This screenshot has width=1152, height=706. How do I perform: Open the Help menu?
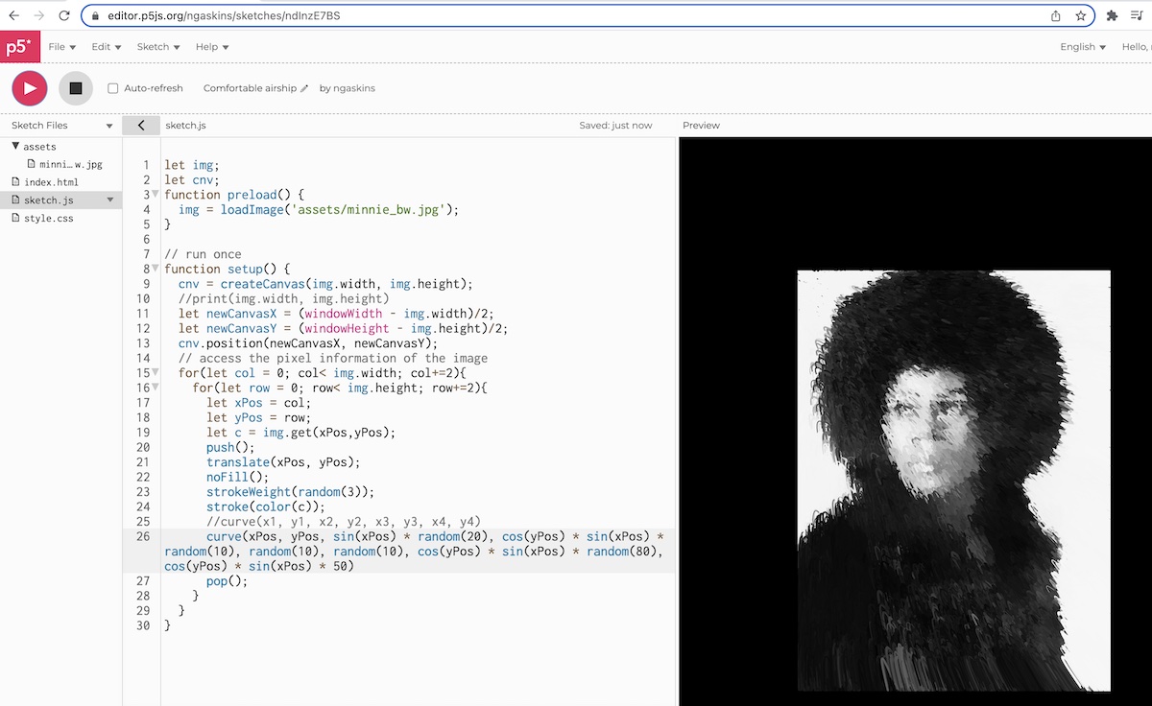point(212,46)
